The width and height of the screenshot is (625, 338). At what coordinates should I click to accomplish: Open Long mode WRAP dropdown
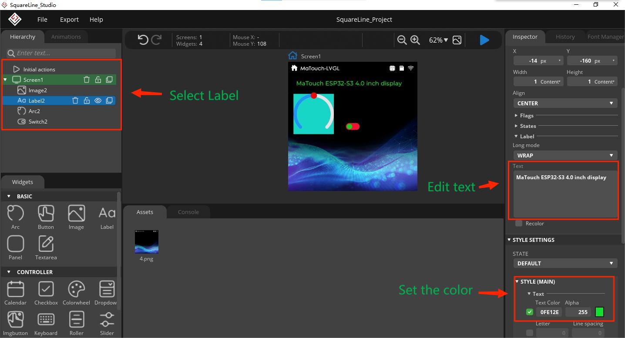565,155
